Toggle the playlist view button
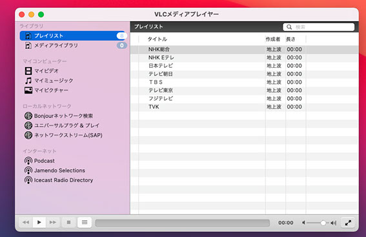366x237 pixels. (x=85, y=222)
